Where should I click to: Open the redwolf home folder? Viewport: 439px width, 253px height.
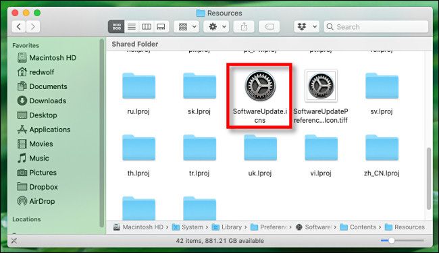(36, 72)
